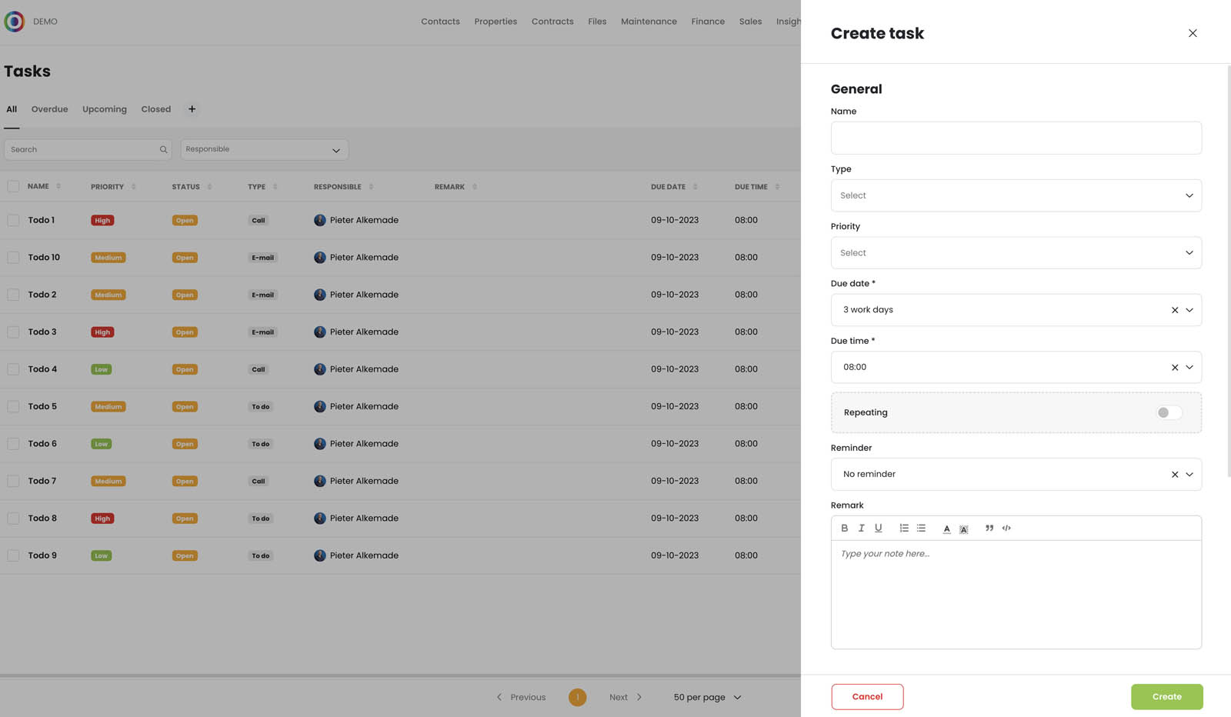Open text background color picker in Remark toolbar
The image size is (1231, 717).
point(963,529)
